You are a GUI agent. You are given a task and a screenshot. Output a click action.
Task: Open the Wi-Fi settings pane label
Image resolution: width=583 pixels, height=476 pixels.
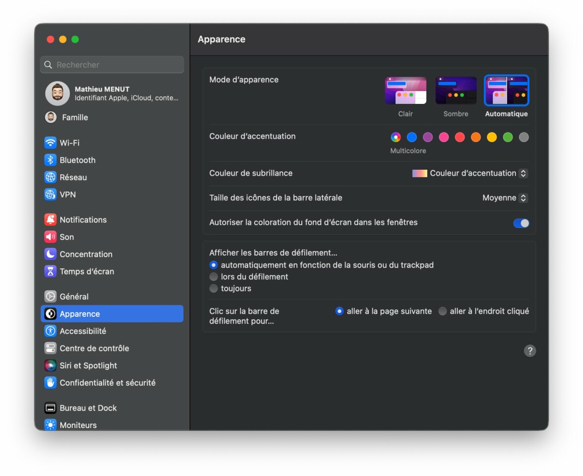tap(69, 143)
